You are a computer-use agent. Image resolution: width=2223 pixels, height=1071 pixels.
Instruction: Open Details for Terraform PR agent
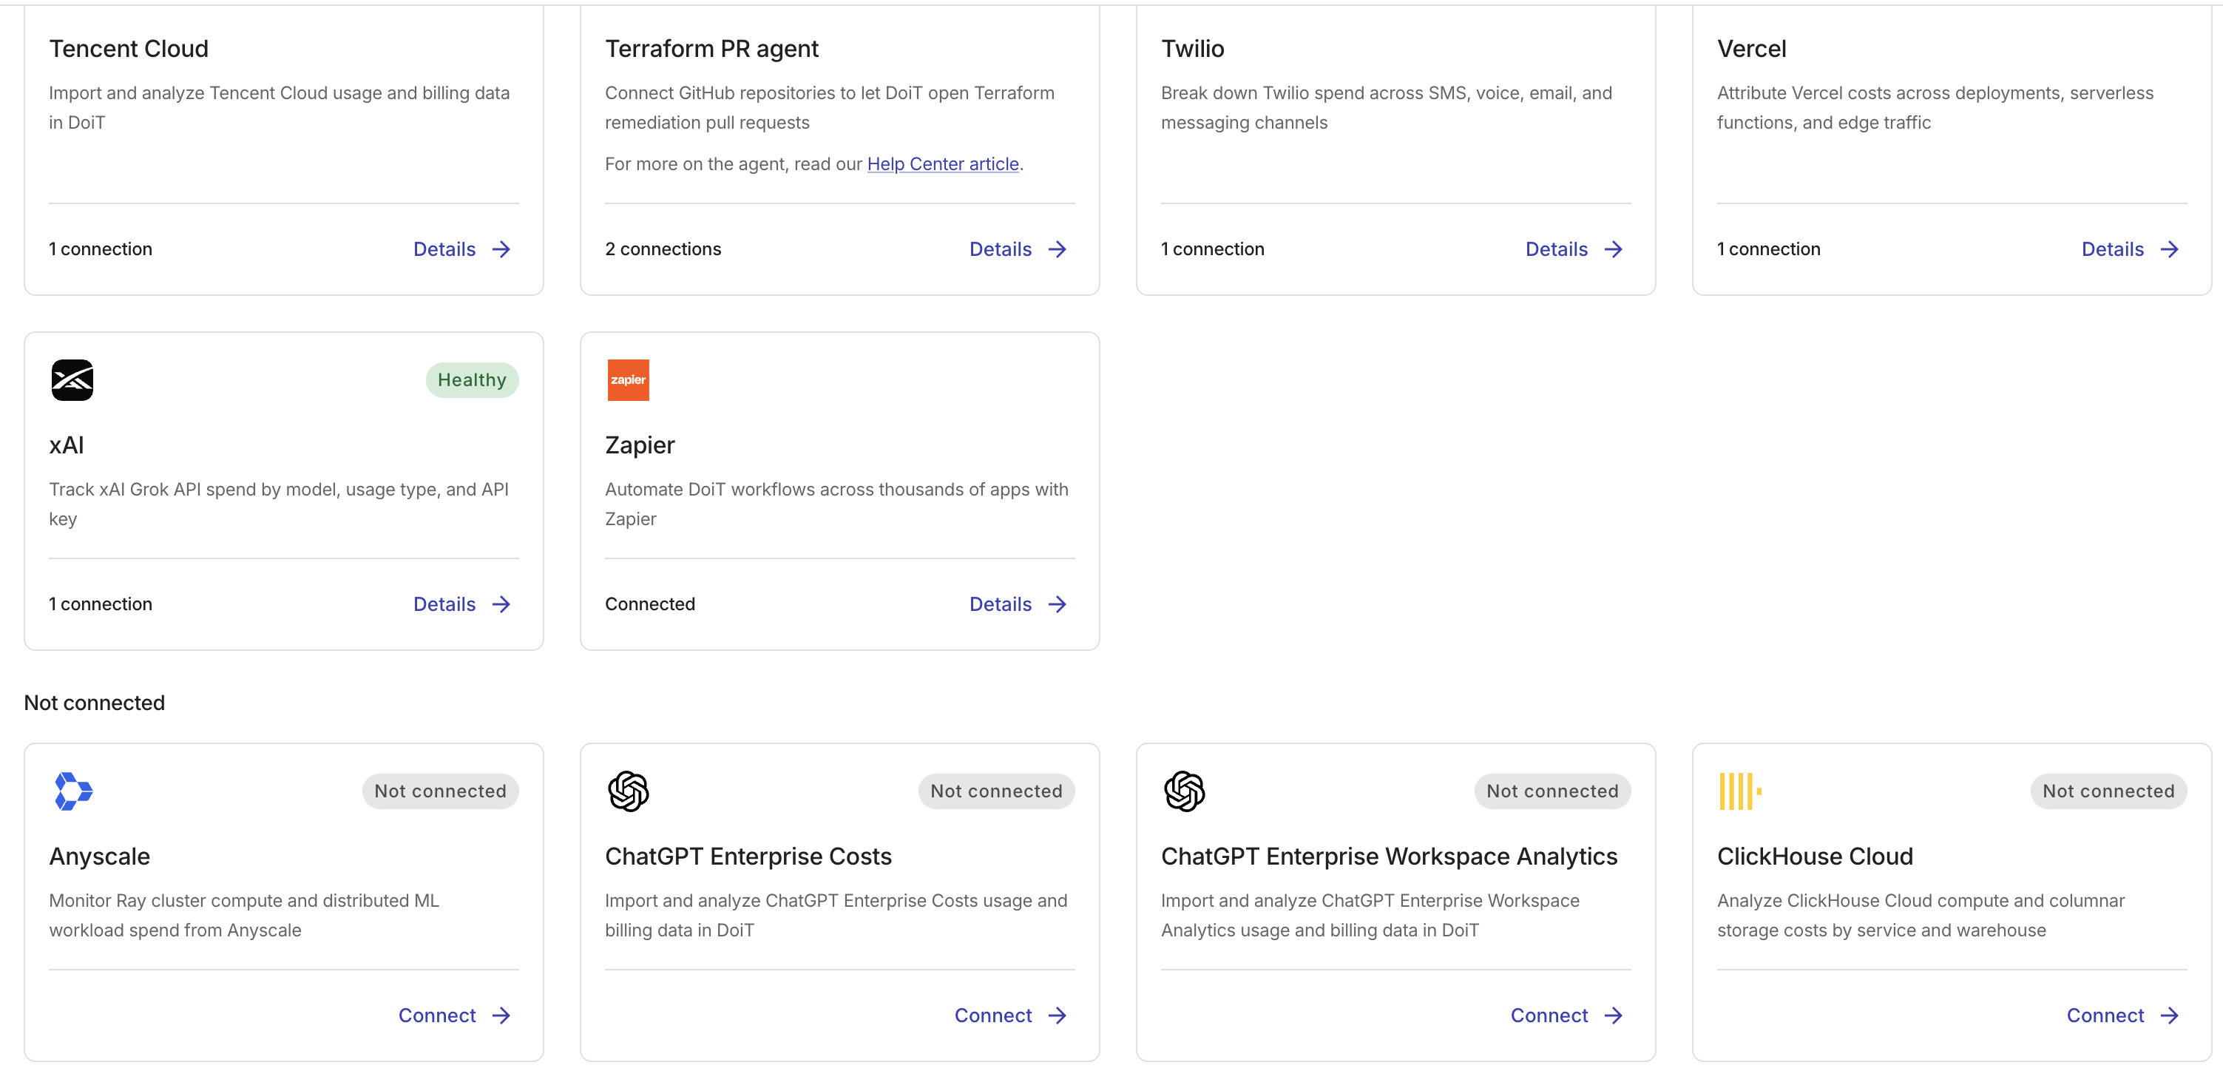point(1018,249)
